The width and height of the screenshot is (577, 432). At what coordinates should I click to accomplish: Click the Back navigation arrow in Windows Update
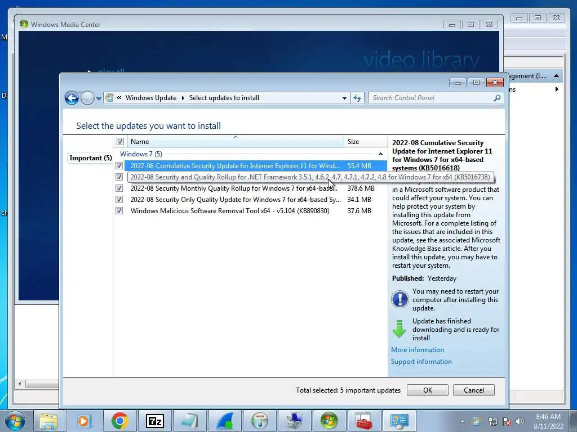coord(72,98)
